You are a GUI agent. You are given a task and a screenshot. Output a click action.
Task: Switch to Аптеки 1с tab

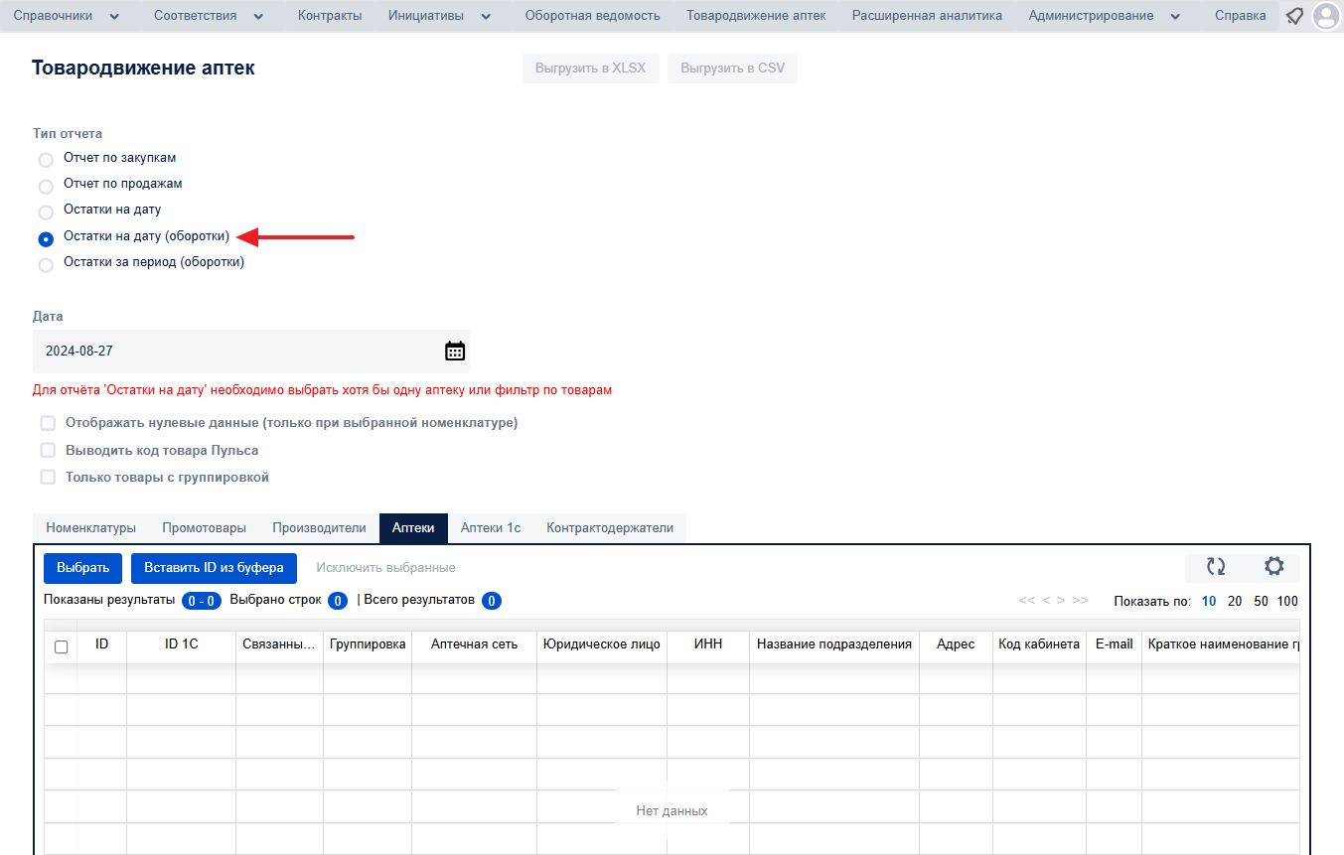click(491, 528)
